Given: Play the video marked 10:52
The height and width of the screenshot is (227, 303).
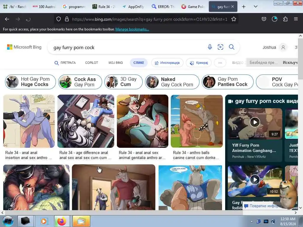Looking at the screenshot, I should pos(255,179).
